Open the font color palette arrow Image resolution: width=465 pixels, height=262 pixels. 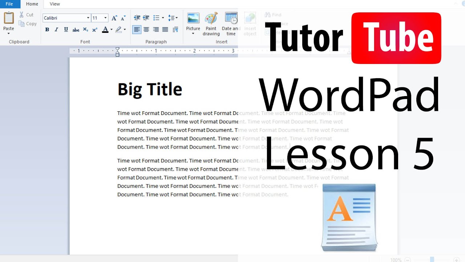111,29
